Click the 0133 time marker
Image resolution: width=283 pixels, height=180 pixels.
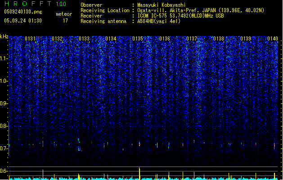tap(84, 39)
